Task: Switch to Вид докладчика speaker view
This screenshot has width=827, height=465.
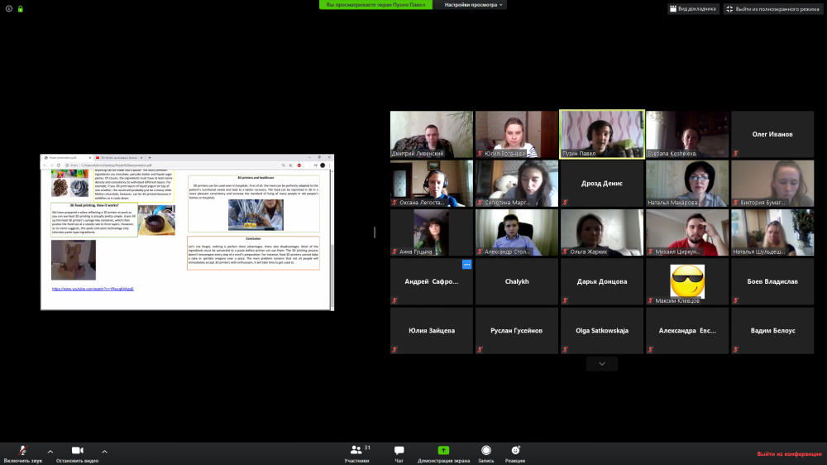Action: pos(691,8)
